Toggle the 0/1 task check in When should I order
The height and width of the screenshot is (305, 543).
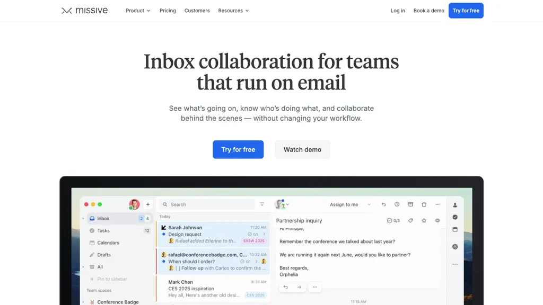246,262
